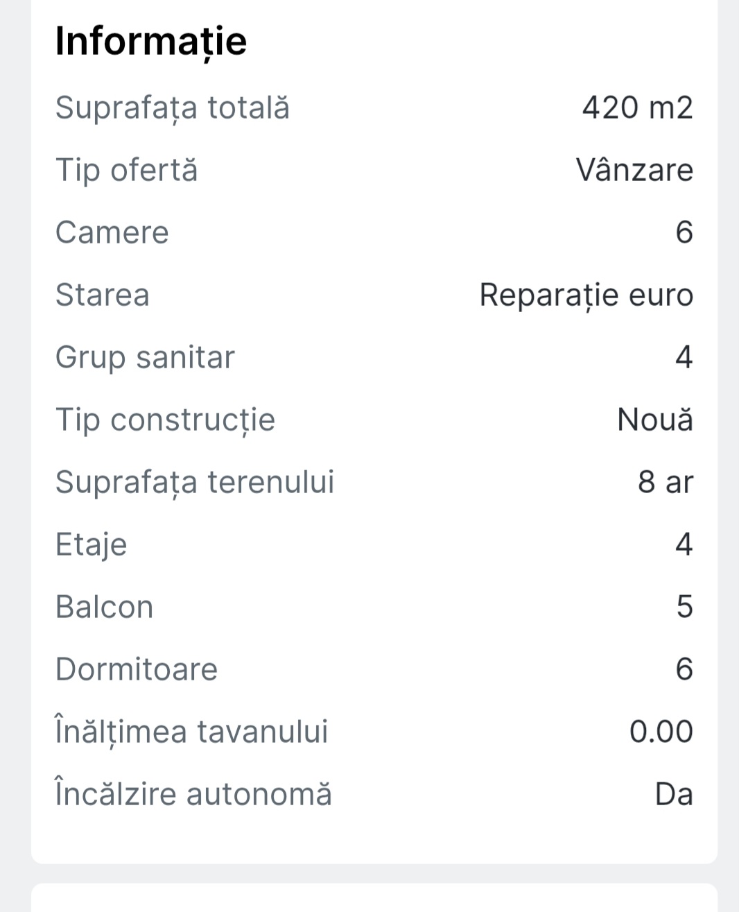Tap the Dormitoare label
The image size is (739, 912).
[136, 670]
